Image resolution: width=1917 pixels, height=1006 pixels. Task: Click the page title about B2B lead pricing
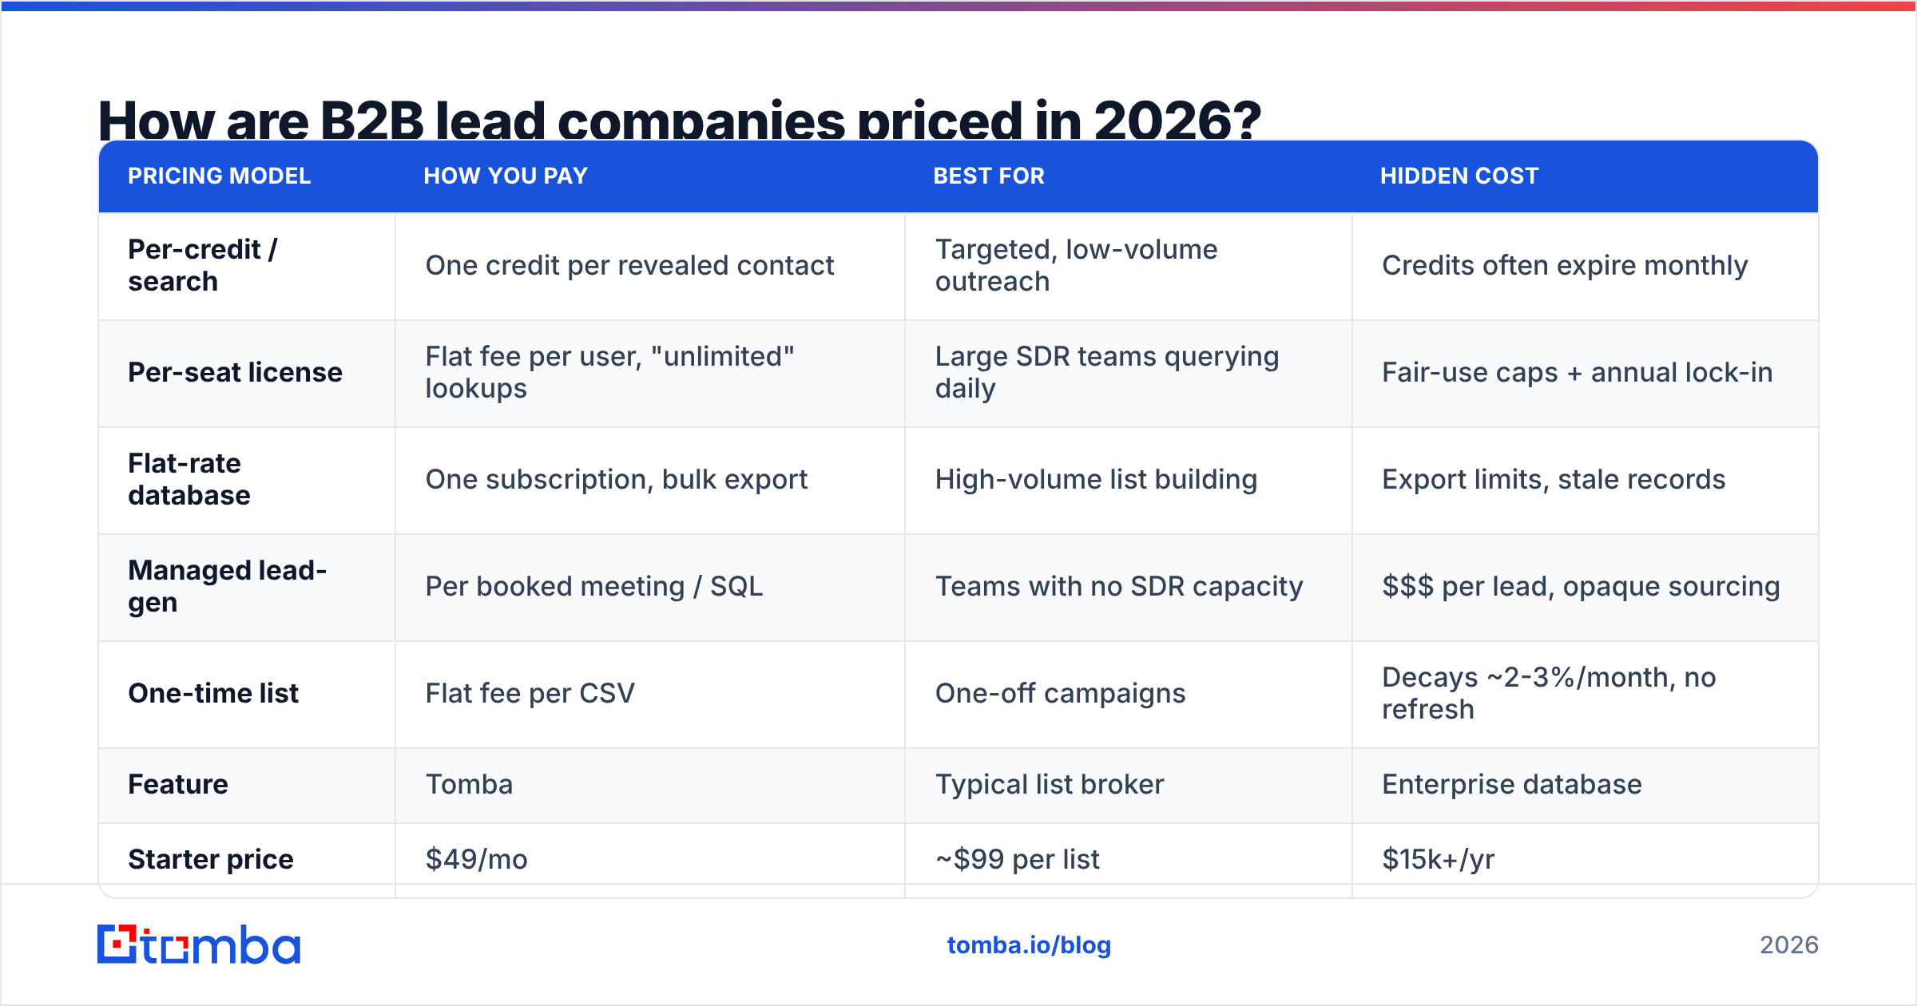tap(679, 120)
